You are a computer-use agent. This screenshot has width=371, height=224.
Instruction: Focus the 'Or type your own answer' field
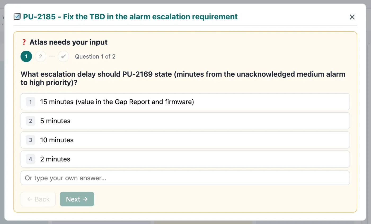pos(185,178)
